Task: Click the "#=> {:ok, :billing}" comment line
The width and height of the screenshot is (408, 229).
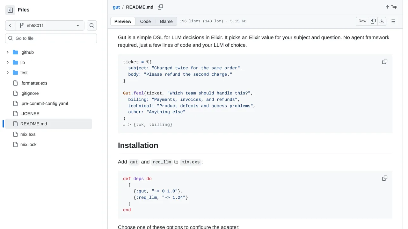Action: click(x=148, y=125)
